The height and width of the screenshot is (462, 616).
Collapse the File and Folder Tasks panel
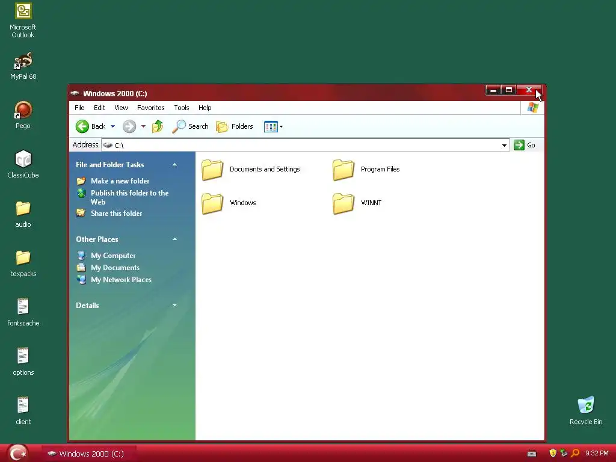click(x=174, y=165)
